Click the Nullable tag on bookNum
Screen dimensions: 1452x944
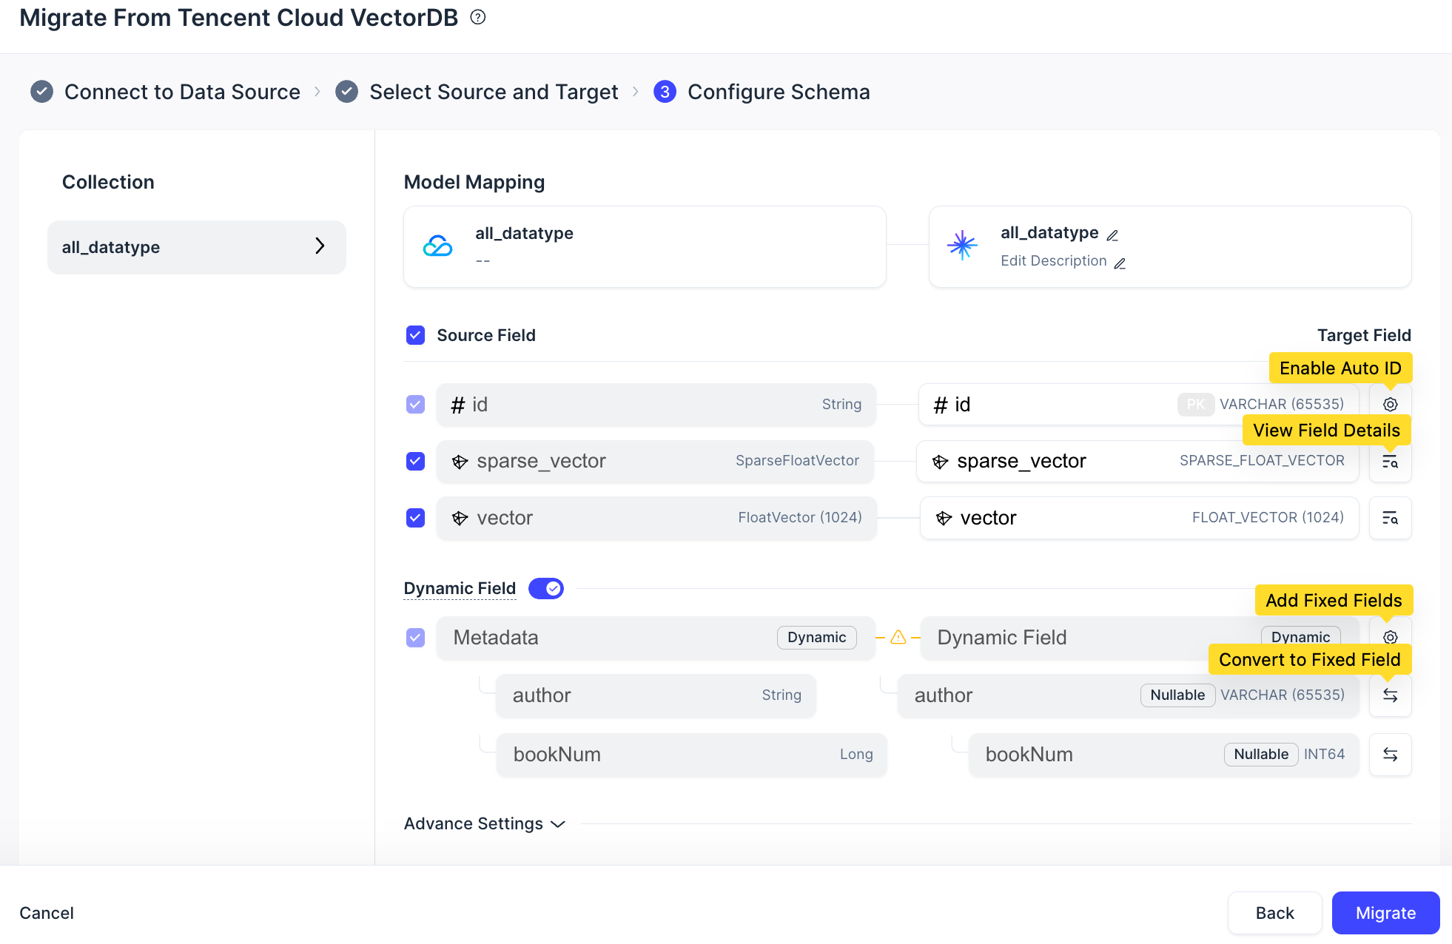click(x=1261, y=755)
